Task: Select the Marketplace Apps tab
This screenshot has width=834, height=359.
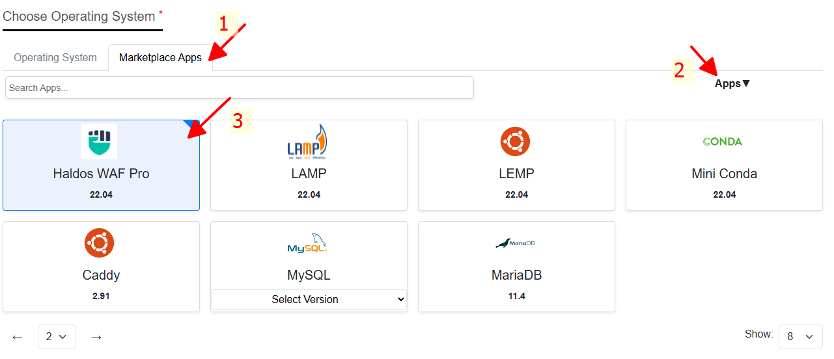Action: 160,57
